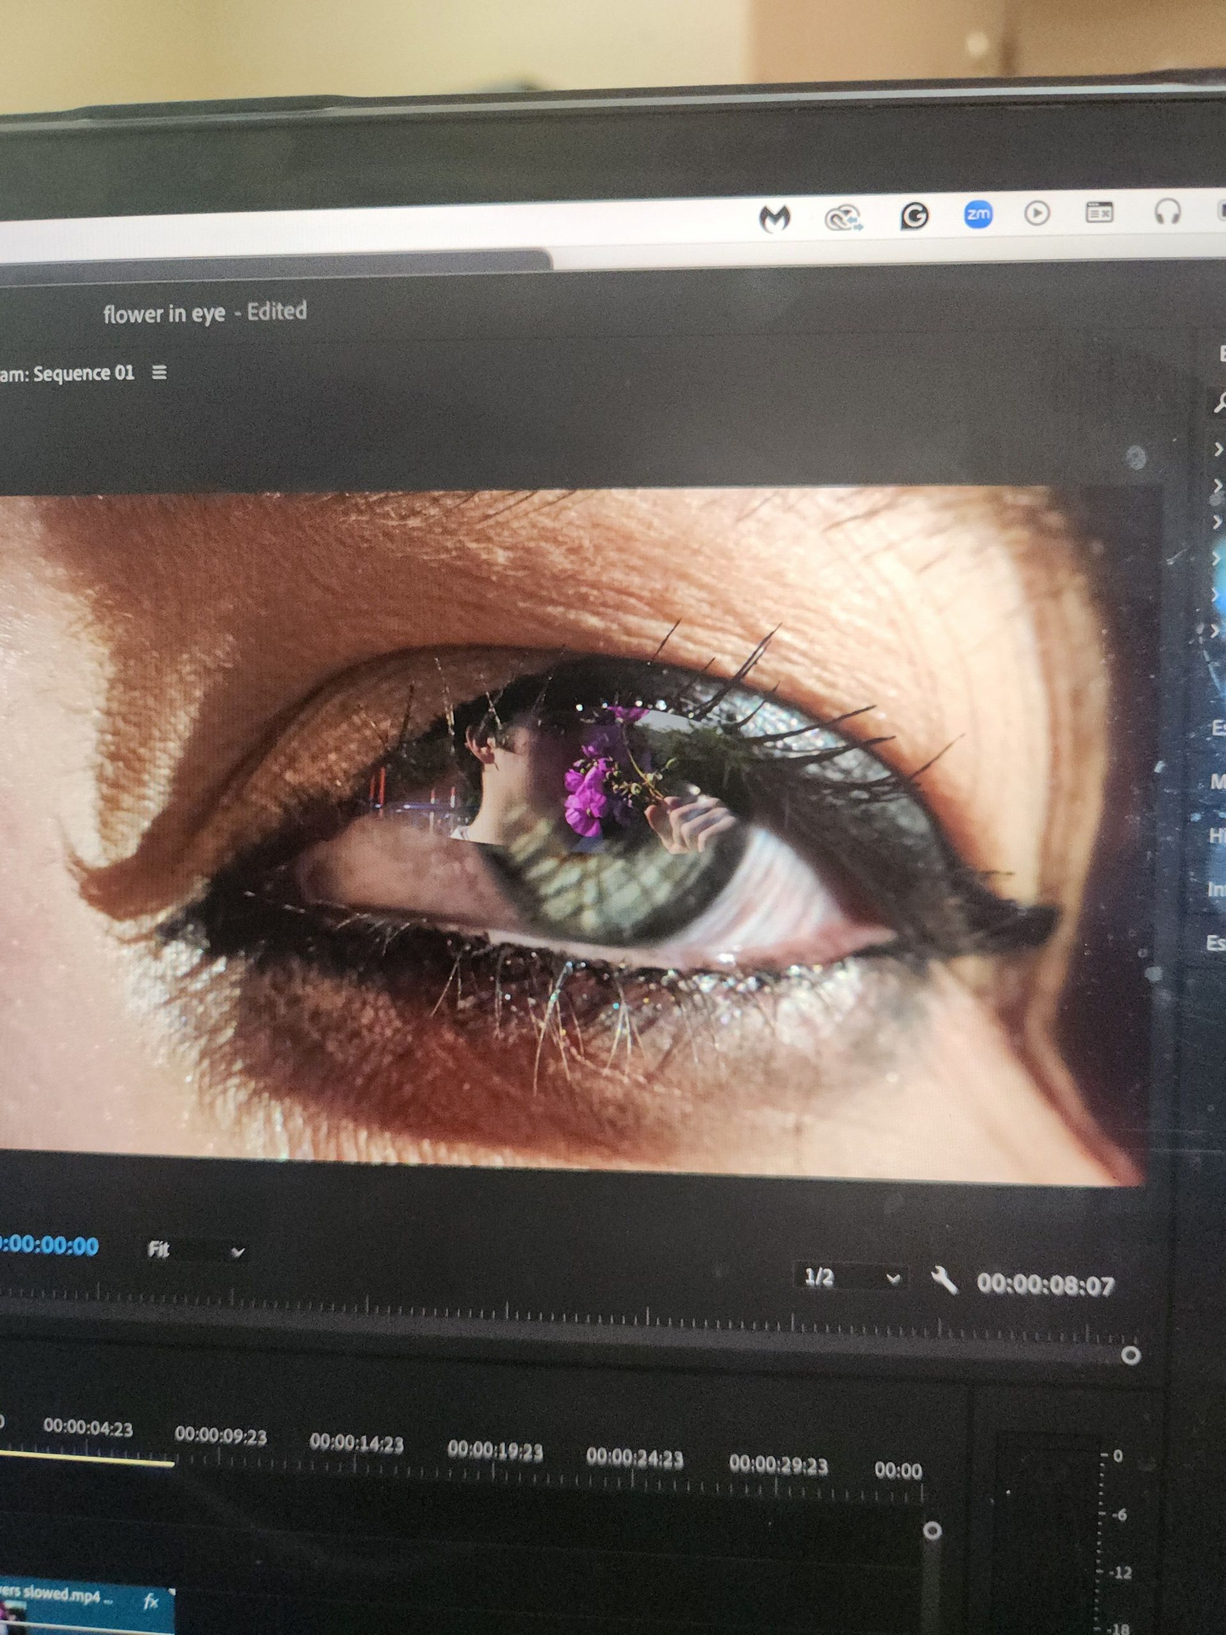Click the circular play icon in menu bar
Image resolution: width=1226 pixels, height=1635 pixels.
1037,213
